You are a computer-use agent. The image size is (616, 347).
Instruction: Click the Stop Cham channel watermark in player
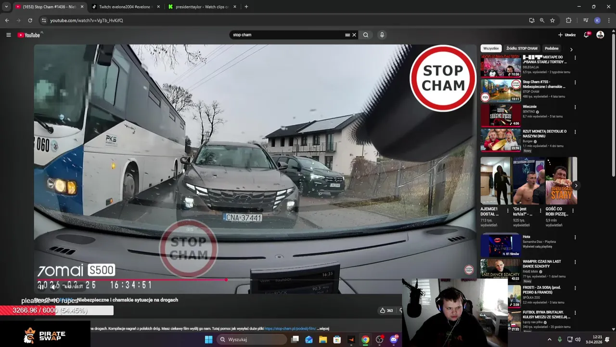(x=469, y=270)
